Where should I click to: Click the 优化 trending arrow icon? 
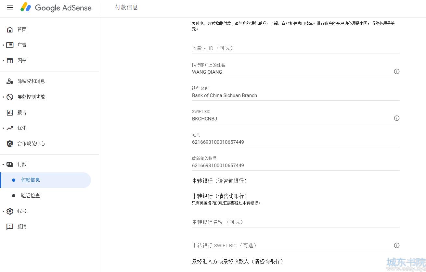(x=10, y=128)
